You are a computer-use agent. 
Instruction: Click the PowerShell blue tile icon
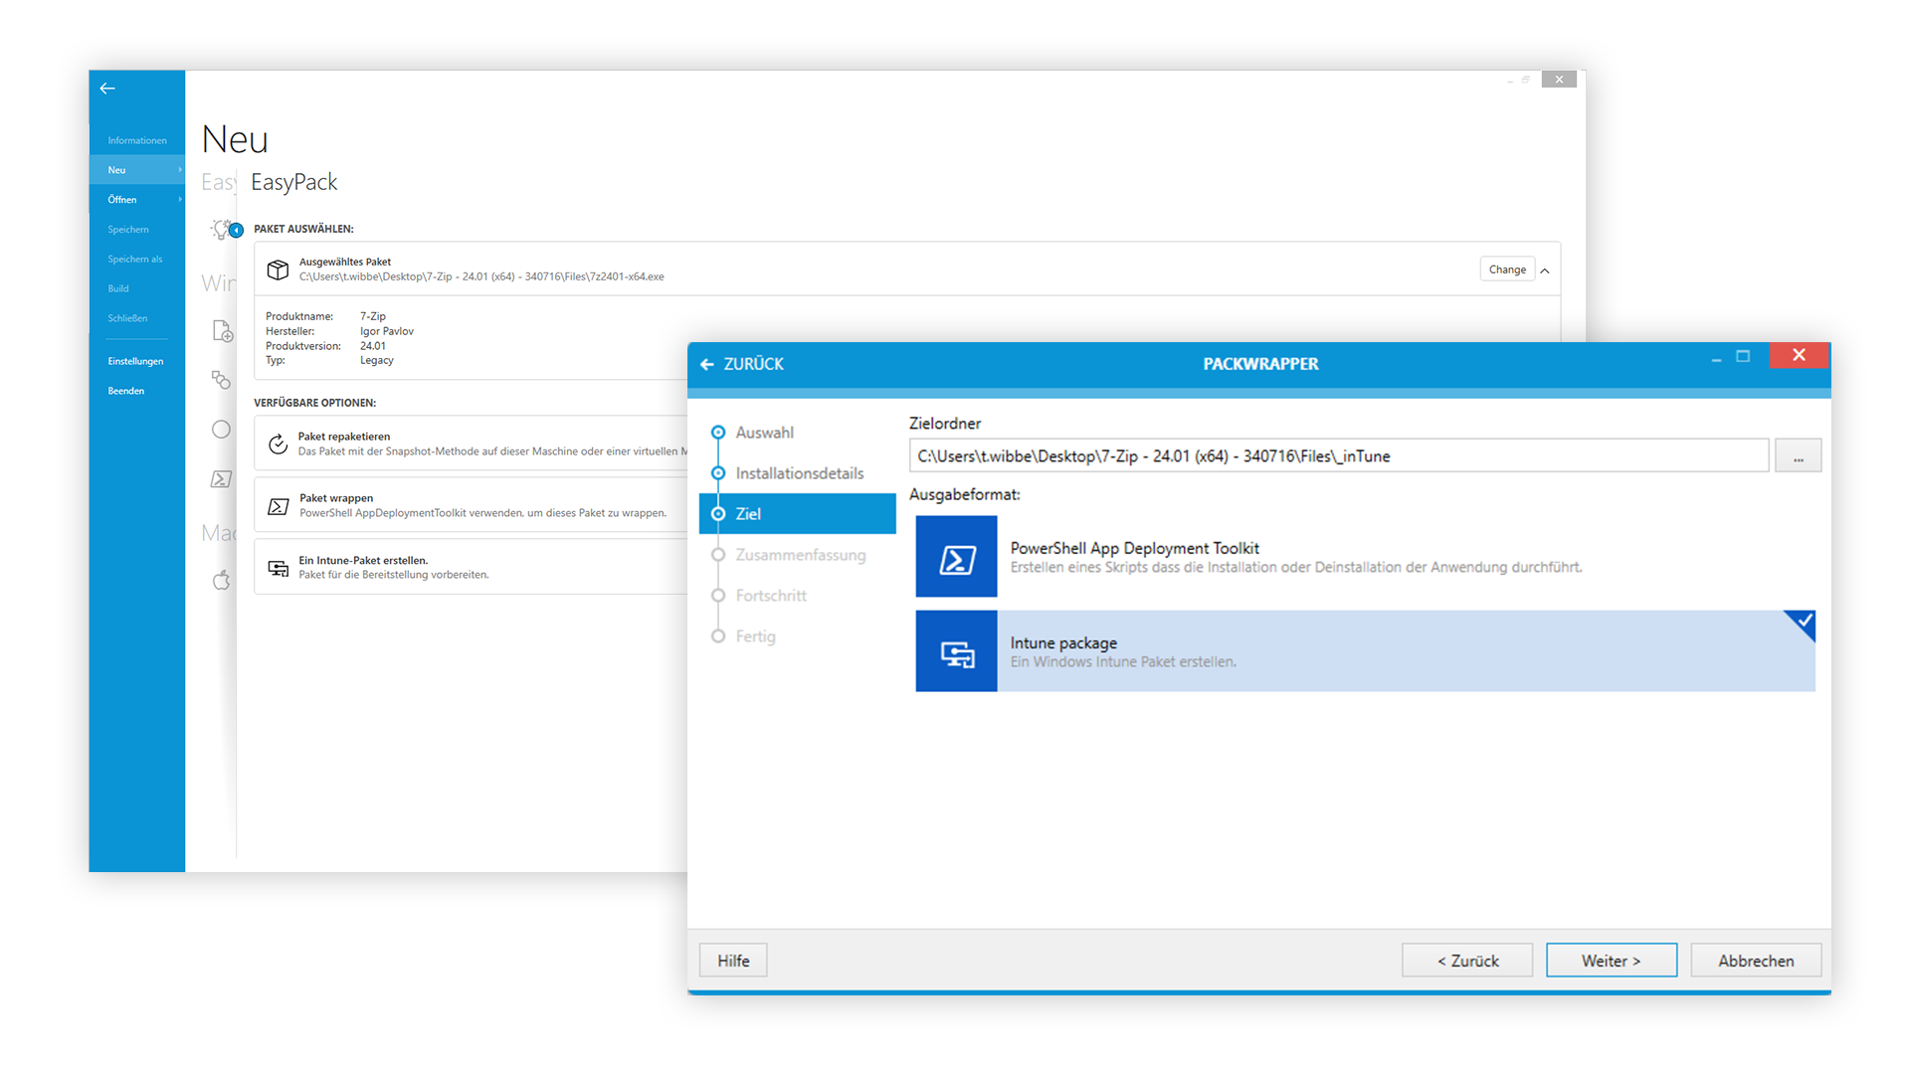(x=956, y=557)
